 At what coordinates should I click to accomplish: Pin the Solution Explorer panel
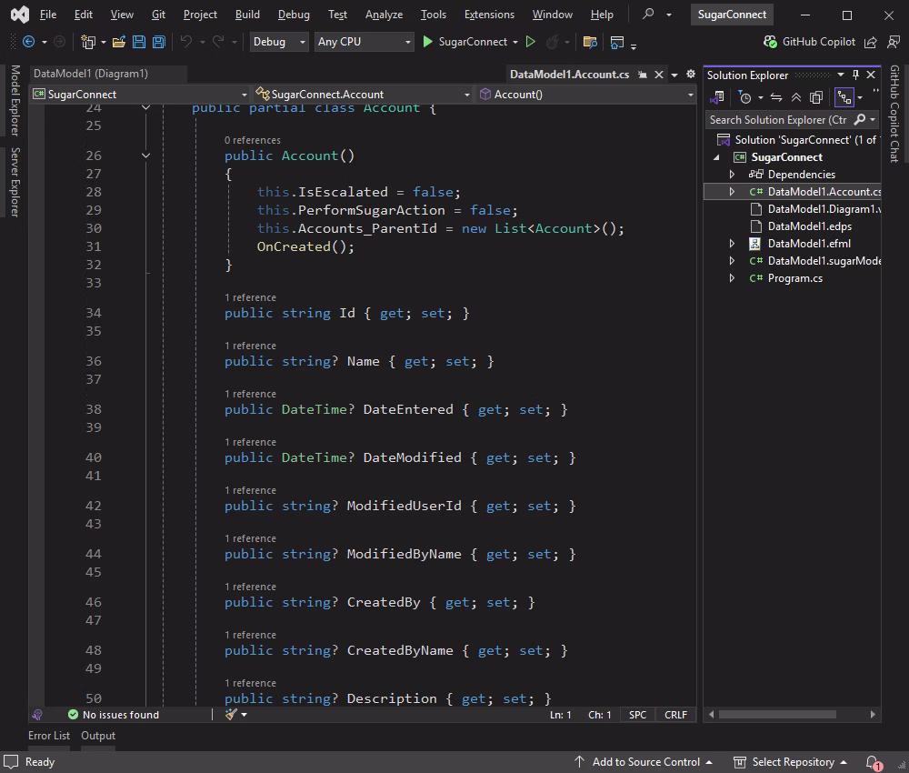[x=856, y=75]
